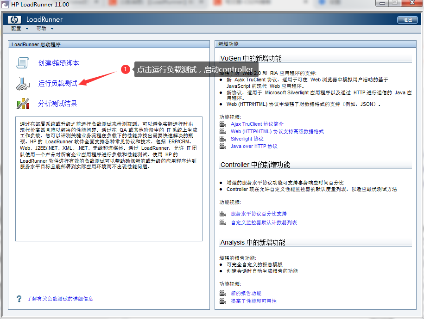Click the 退出 button
Screen dimensions: 424x319
coord(407,20)
